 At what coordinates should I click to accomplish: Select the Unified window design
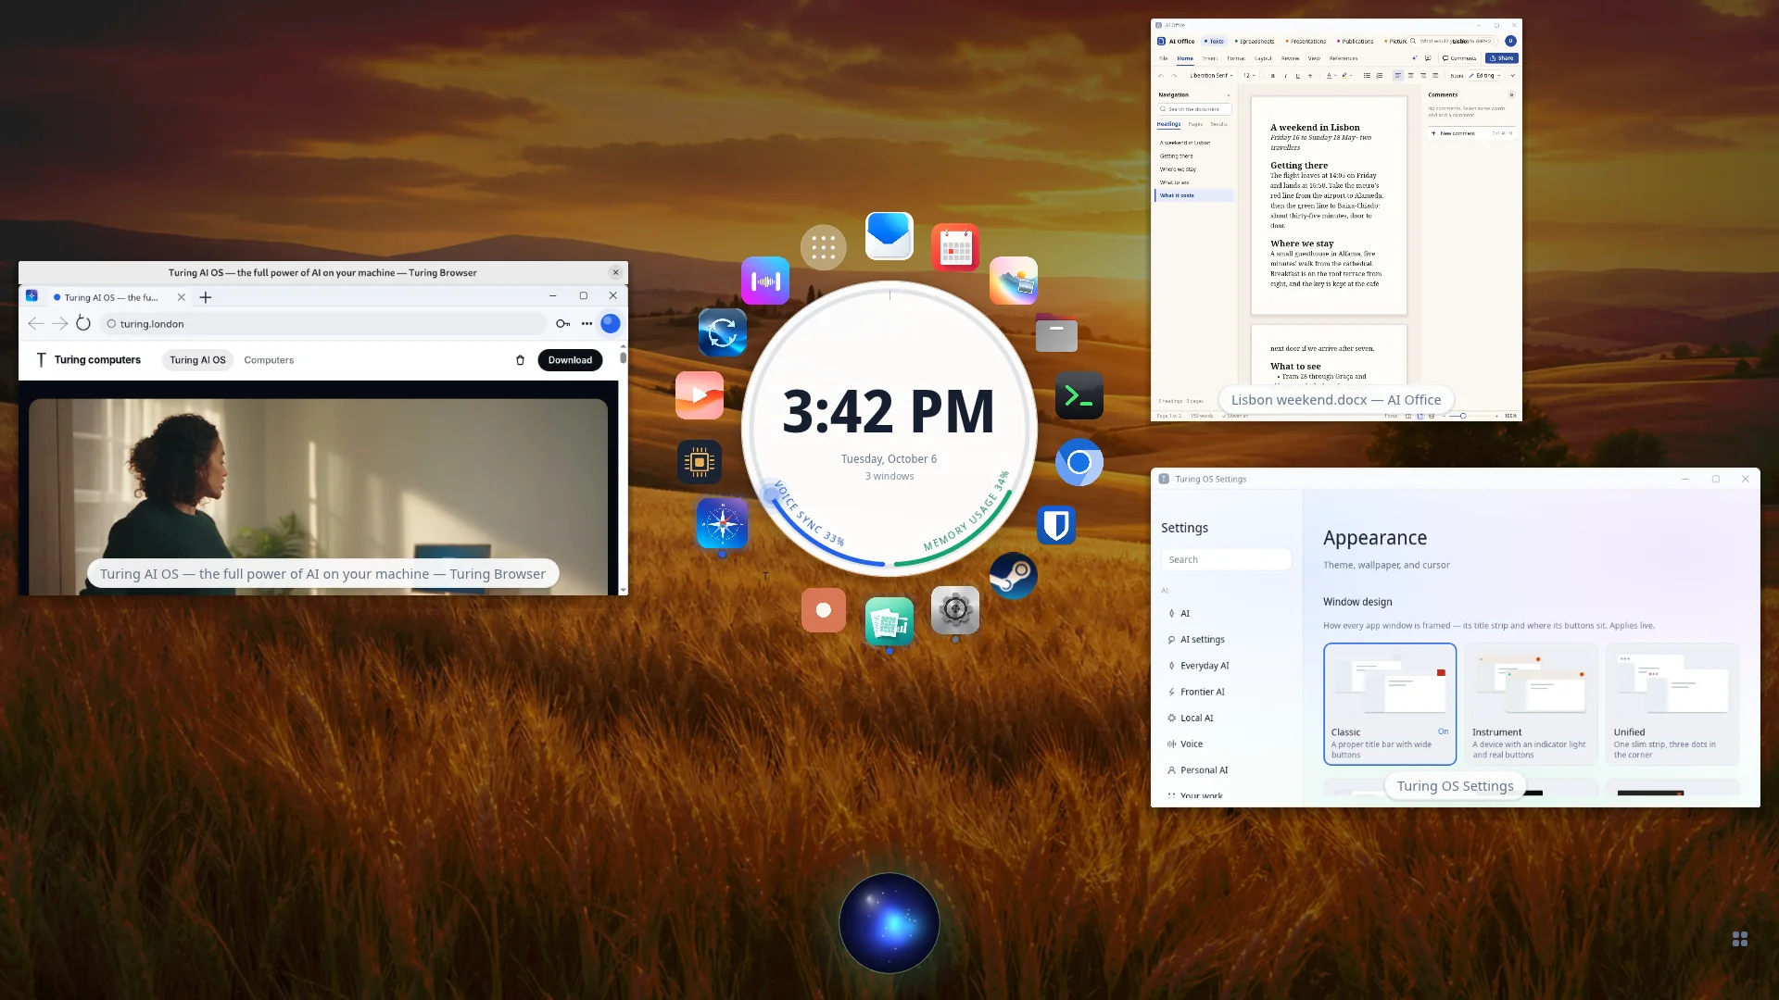point(1672,704)
